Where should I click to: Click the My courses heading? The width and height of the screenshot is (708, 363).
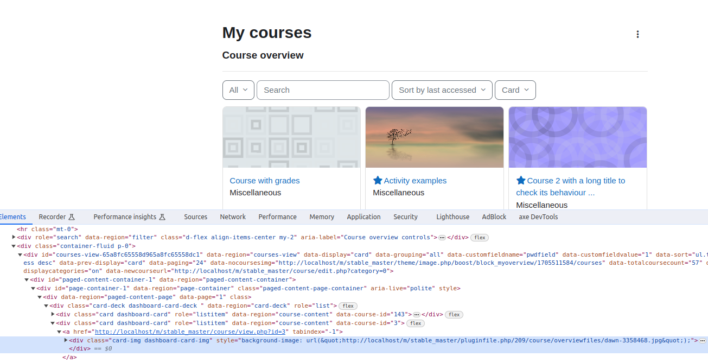pyautogui.click(x=267, y=33)
